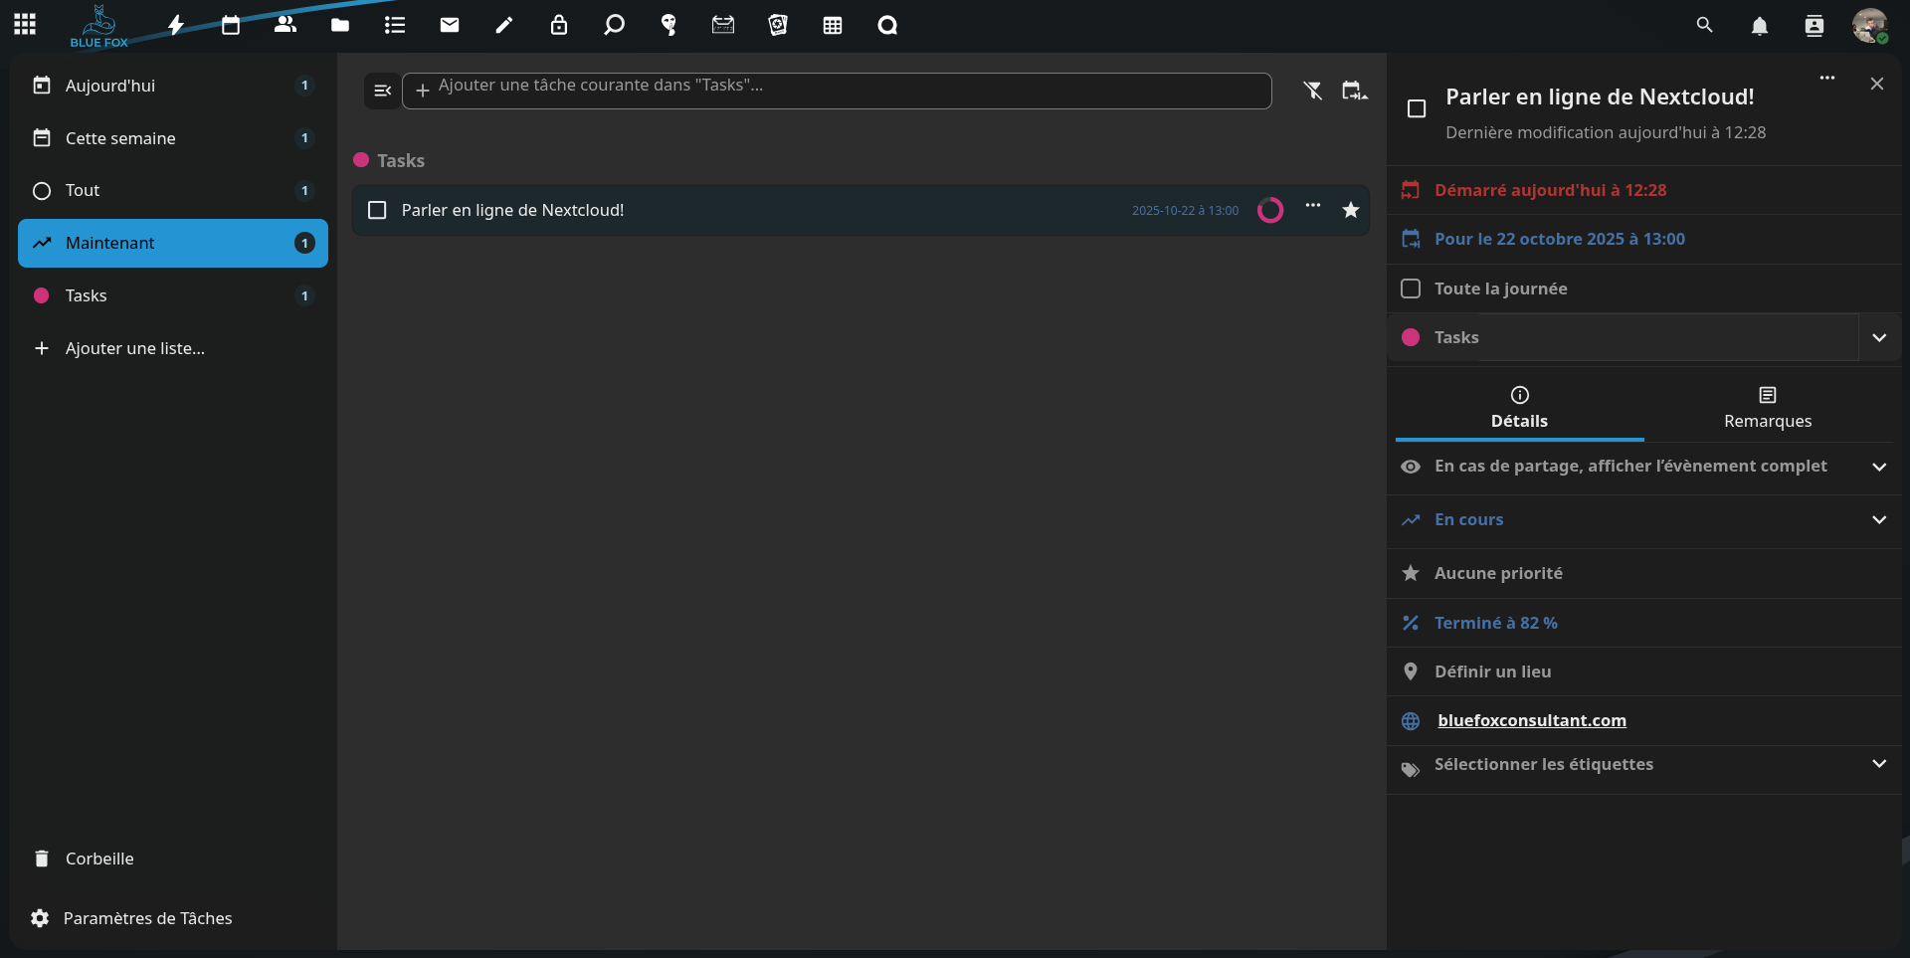Viewport: 1910px width, 958px height.
Task: Check the task checkbox in the list row
Action: (x=377, y=210)
